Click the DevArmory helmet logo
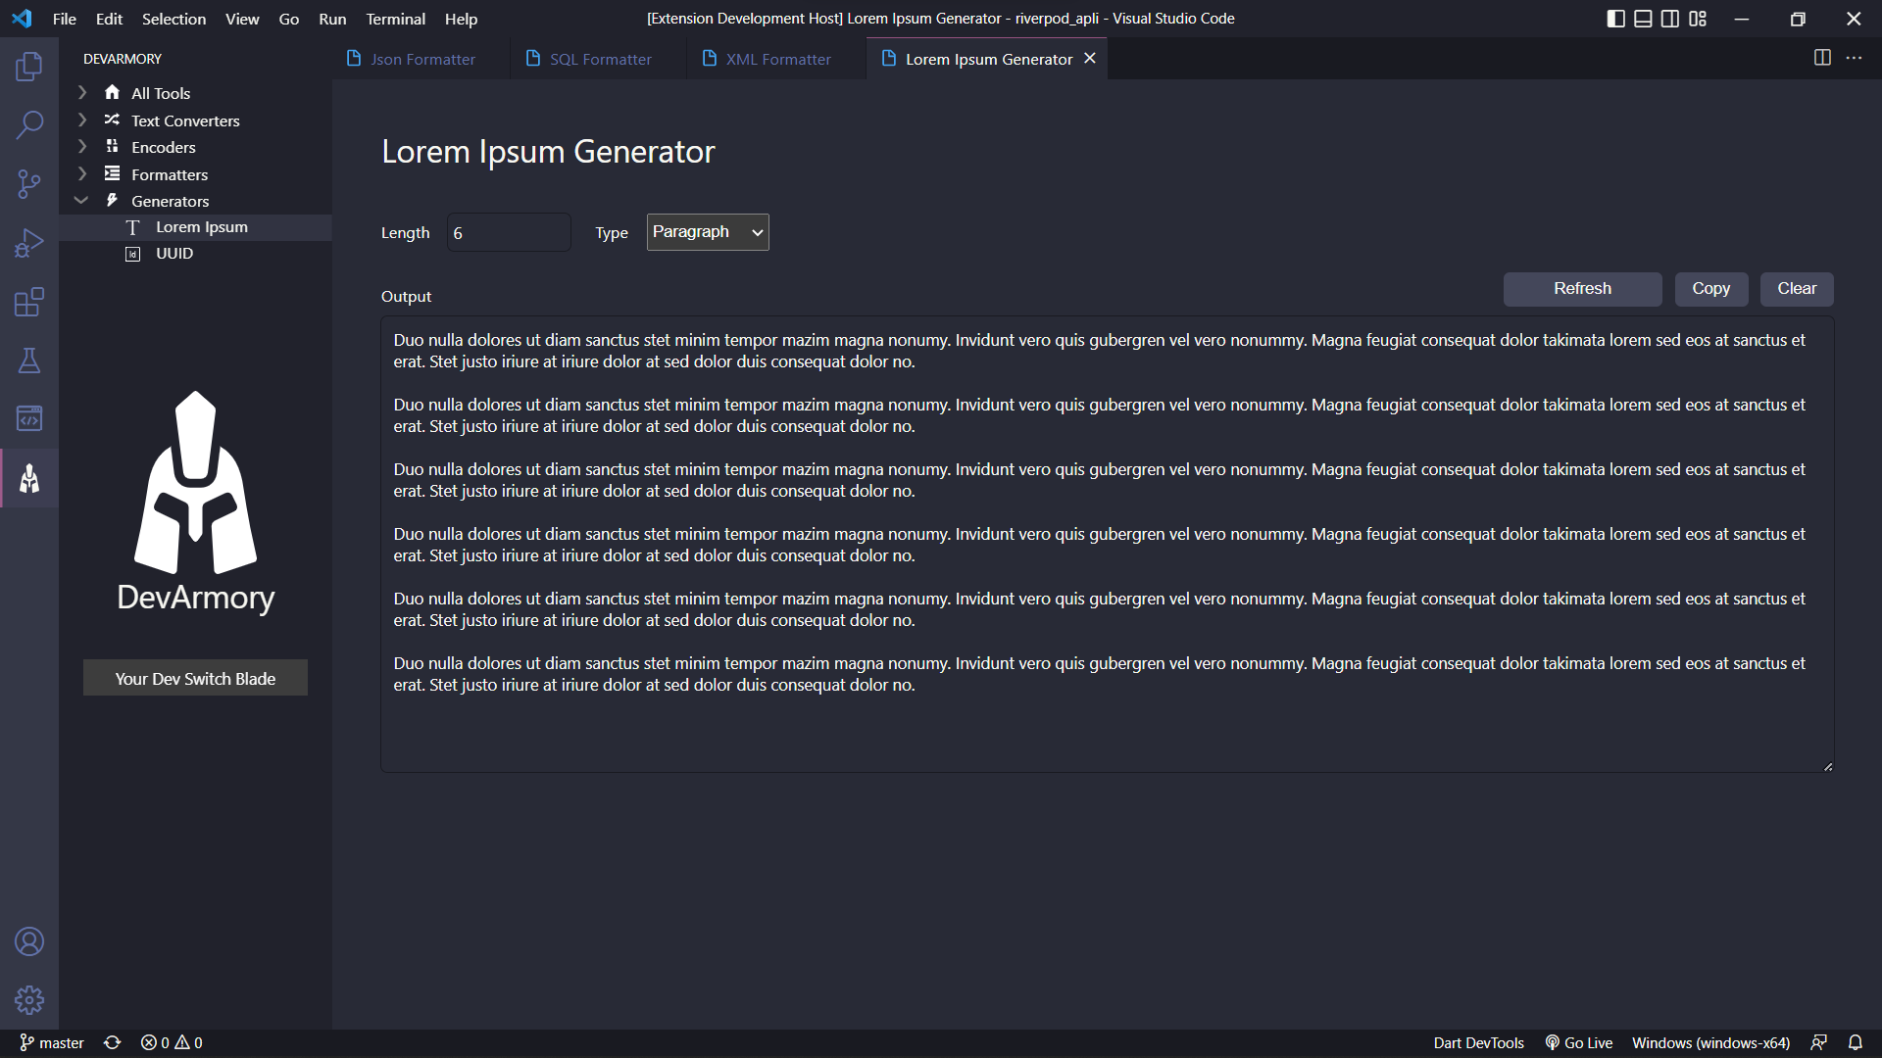 tap(196, 482)
